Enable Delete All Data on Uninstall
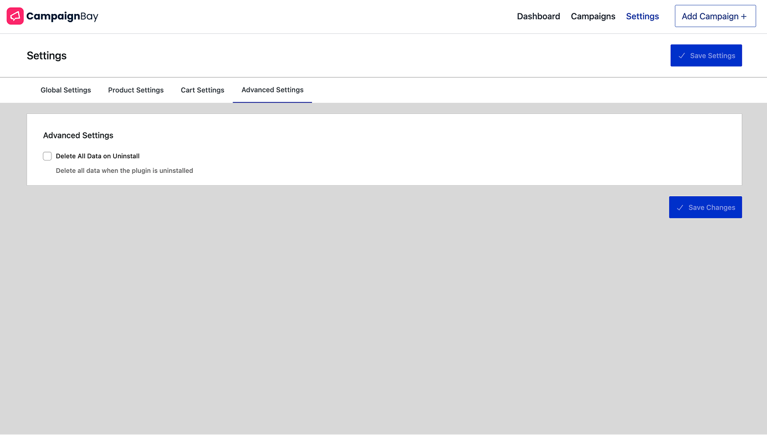The height and width of the screenshot is (435, 767). (x=47, y=156)
